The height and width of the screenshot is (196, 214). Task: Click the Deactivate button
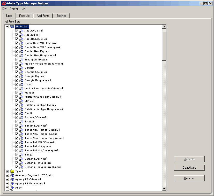[189, 168]
